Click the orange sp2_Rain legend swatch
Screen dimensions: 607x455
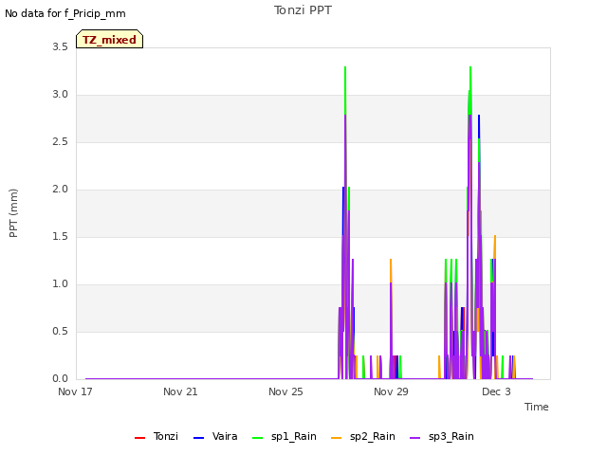(x=337, y=438)
